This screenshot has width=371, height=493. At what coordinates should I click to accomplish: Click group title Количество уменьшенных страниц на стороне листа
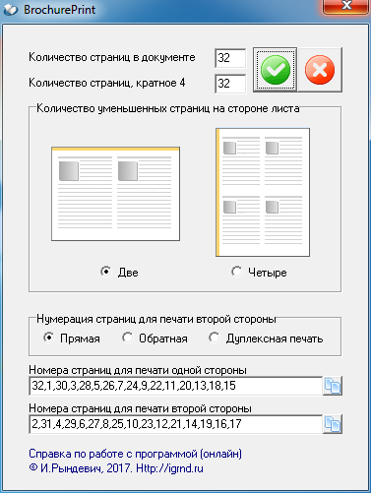click(168, 108)
